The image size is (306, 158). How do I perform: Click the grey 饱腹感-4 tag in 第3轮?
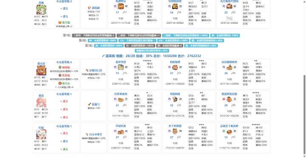(x=170, y=46)
